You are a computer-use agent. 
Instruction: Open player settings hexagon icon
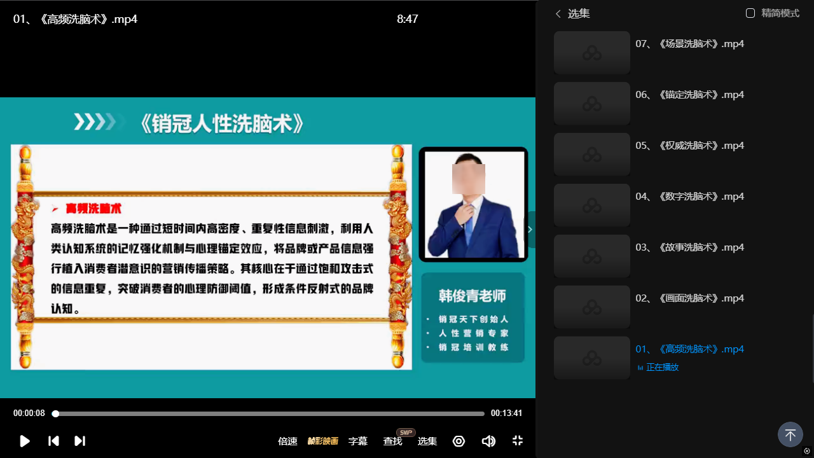(x=459, y=441)
